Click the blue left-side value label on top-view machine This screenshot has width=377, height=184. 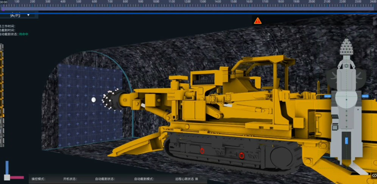click(x=327, y=96)
